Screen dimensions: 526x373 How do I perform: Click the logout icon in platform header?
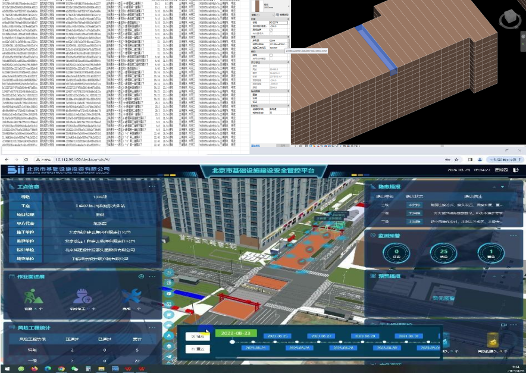pyautogui.click(x=516, y=170)
